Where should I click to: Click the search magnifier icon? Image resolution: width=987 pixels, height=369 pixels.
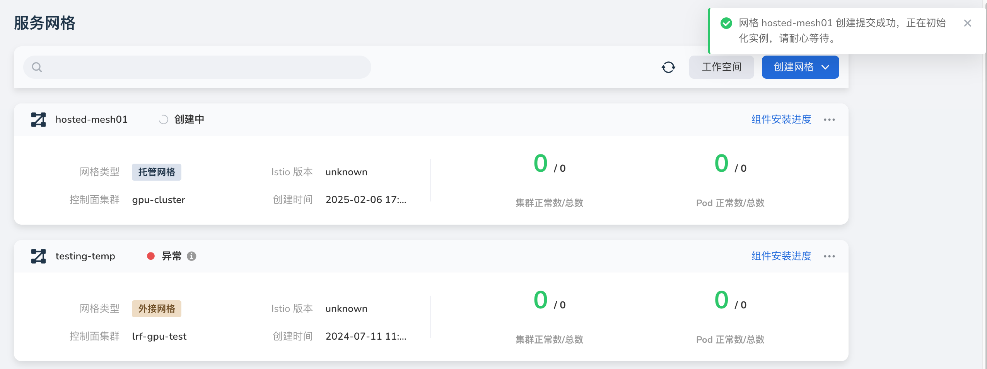click(x=37, y=67)
